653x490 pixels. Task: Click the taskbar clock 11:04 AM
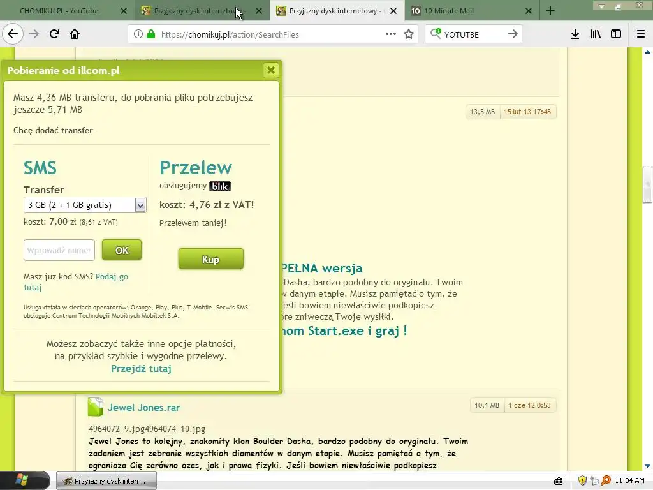pos(629,480)
